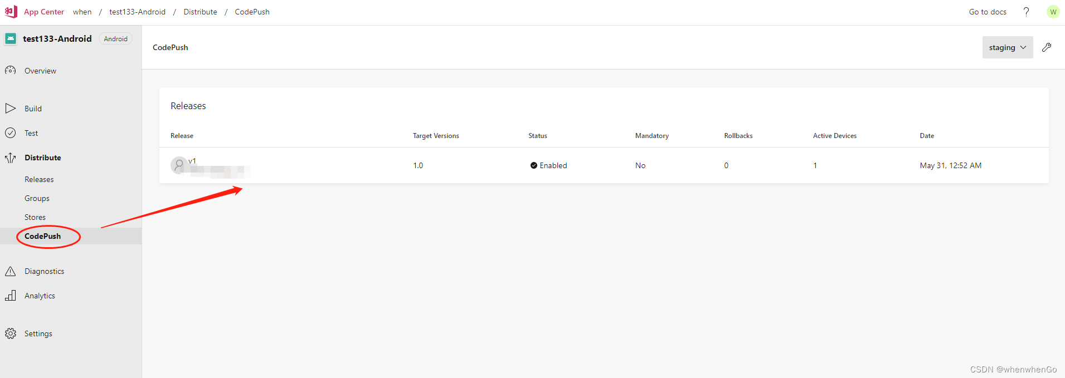Click the Distribute branching icon
The width and height of the screenshot is (1065, 378).
(x=11, y=158)
